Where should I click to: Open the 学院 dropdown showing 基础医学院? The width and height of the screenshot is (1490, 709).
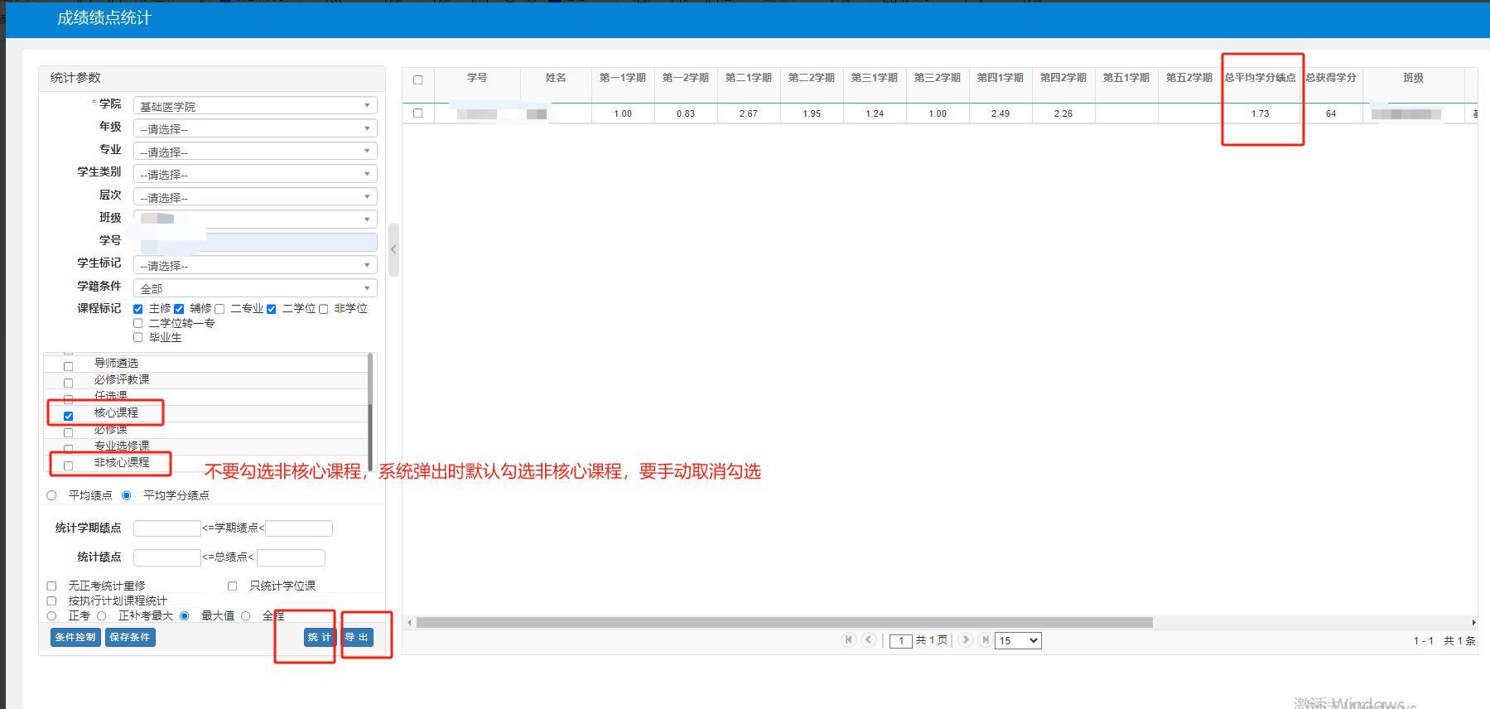(255, 106)
